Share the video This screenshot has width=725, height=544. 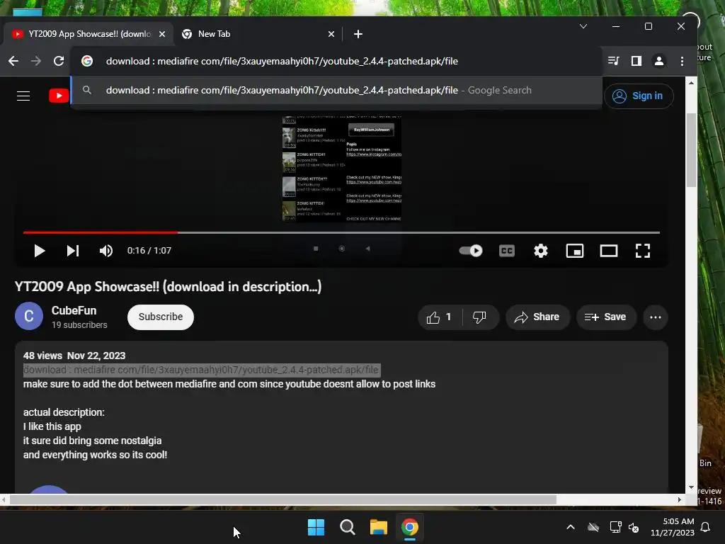tap(537, 317)
